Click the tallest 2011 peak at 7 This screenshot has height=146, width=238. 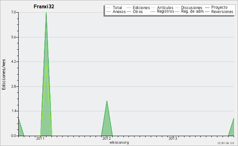(46, 13)
